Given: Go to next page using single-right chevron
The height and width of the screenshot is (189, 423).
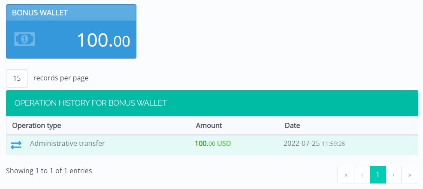Looking at the screenshot, I should point(393,174).
